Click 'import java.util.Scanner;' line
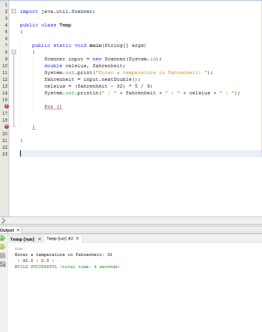The height and width of the screenshot is (332, 262). tap(57, 11)
